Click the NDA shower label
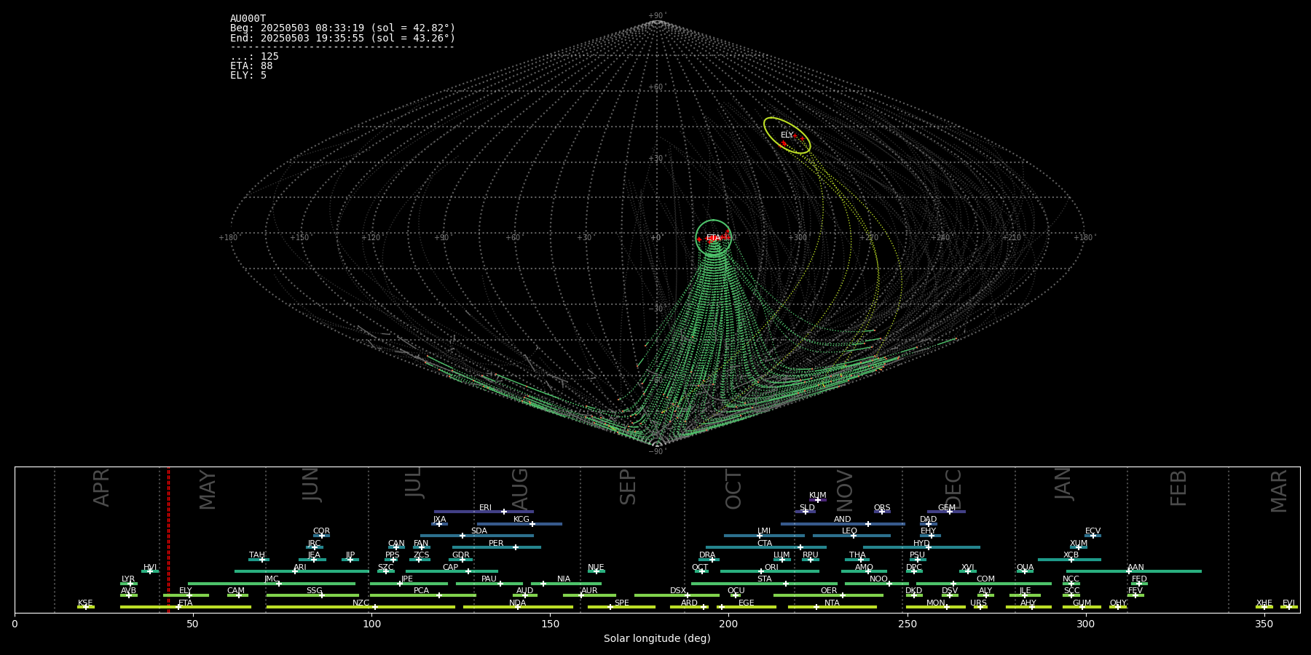Image resolution: width=1311 pixels, height=655 pixels. pos(518,603)
